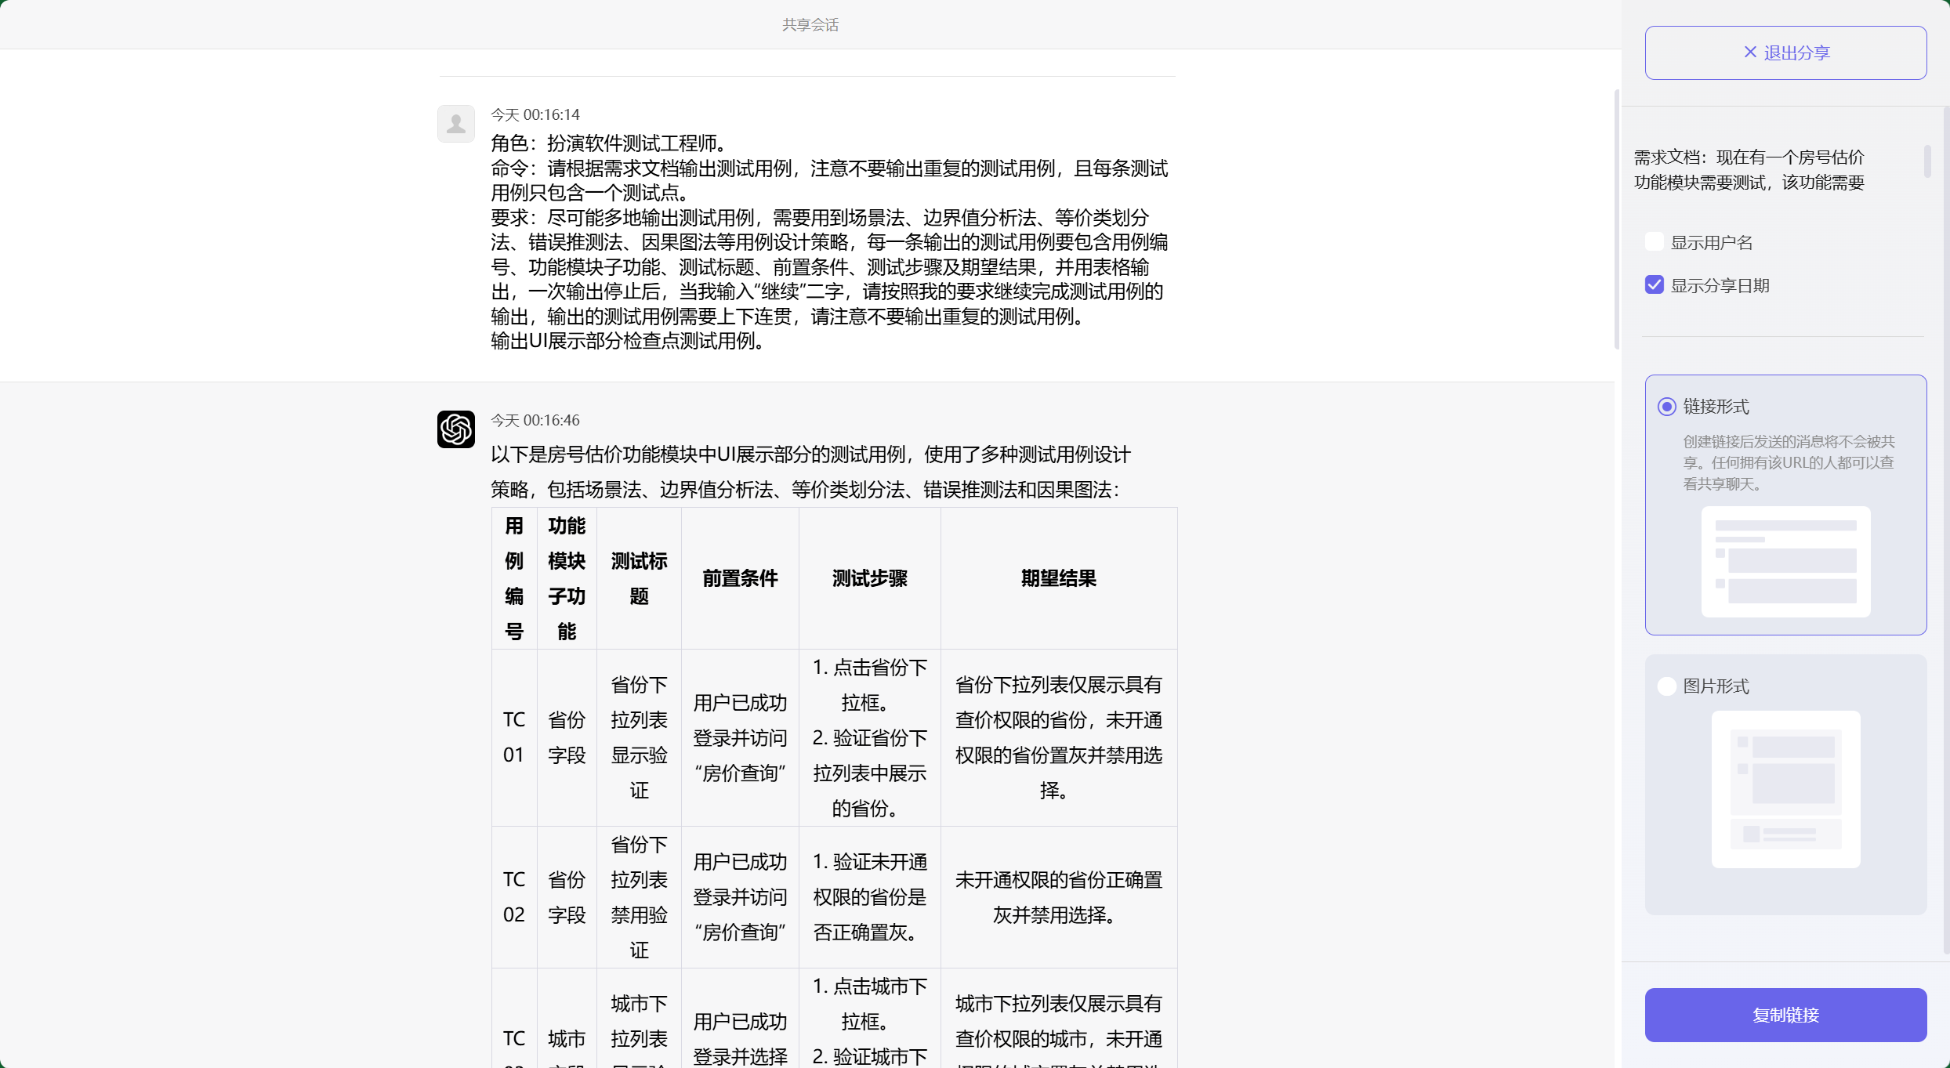Enable the 显示用户名 checkbox
The height and width of the screenshot is (1068, 1950).
click(x=1654, y=241)
